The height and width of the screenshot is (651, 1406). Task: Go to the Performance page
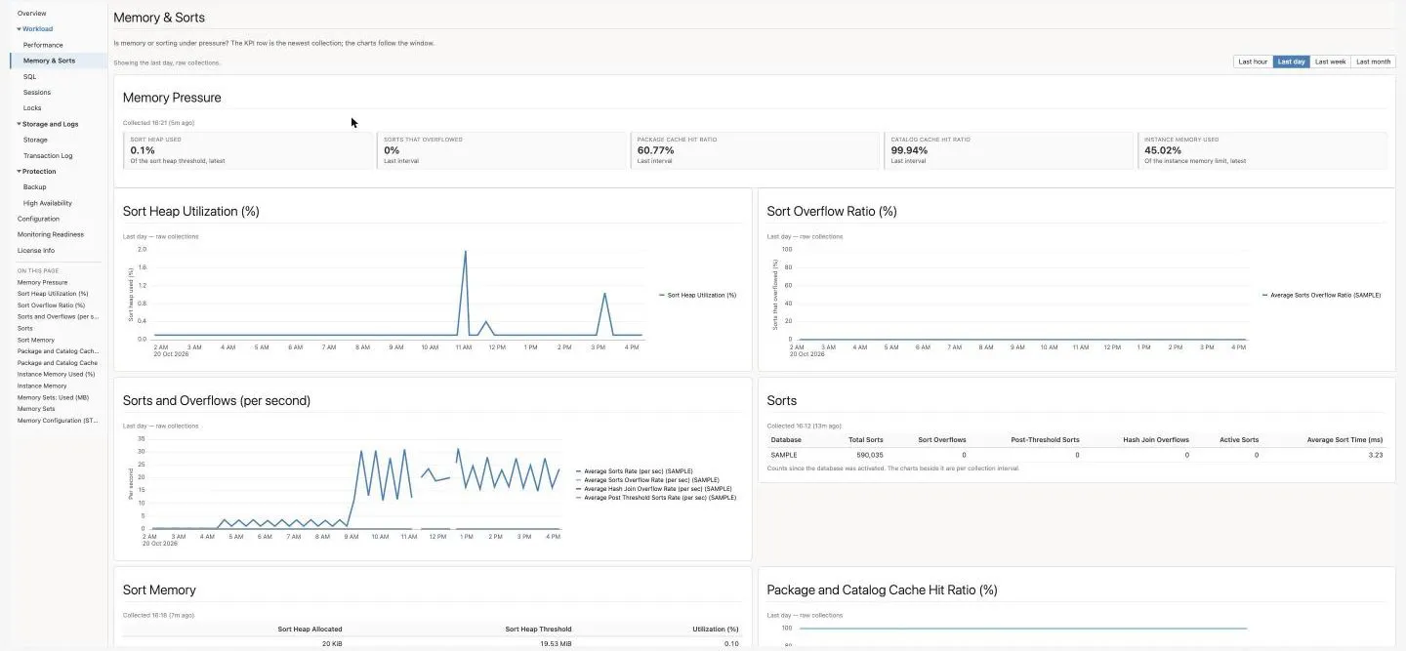(x=43, y=45)
